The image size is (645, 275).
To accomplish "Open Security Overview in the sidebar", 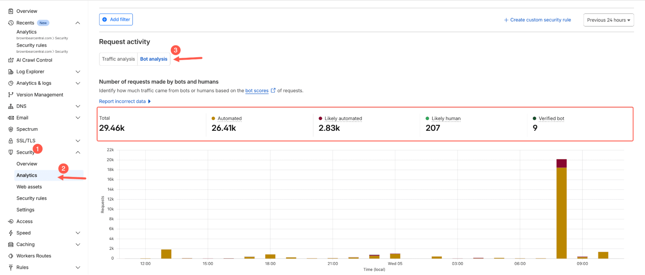I will click(27, 164).
